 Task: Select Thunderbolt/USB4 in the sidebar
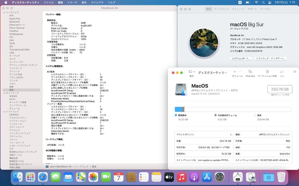pos(19,50)
